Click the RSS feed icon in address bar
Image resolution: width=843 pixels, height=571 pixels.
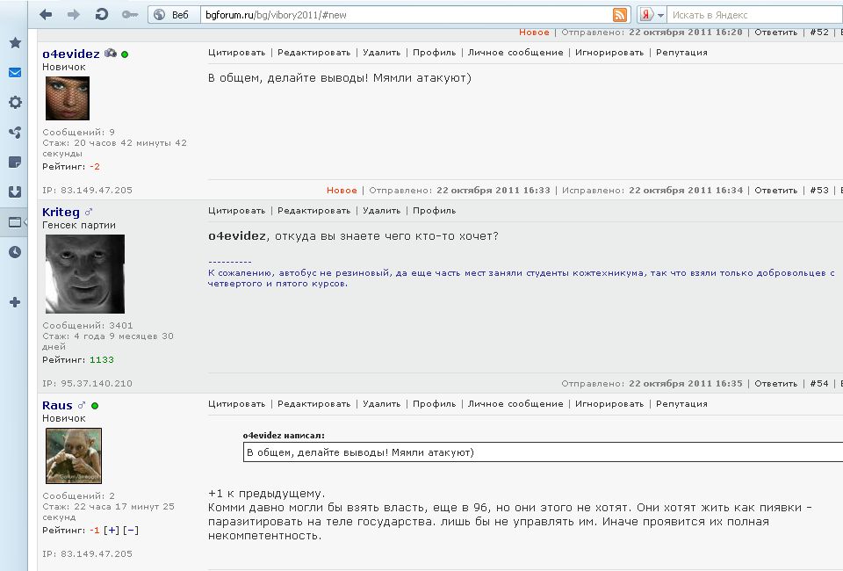[x=620, y=15]
